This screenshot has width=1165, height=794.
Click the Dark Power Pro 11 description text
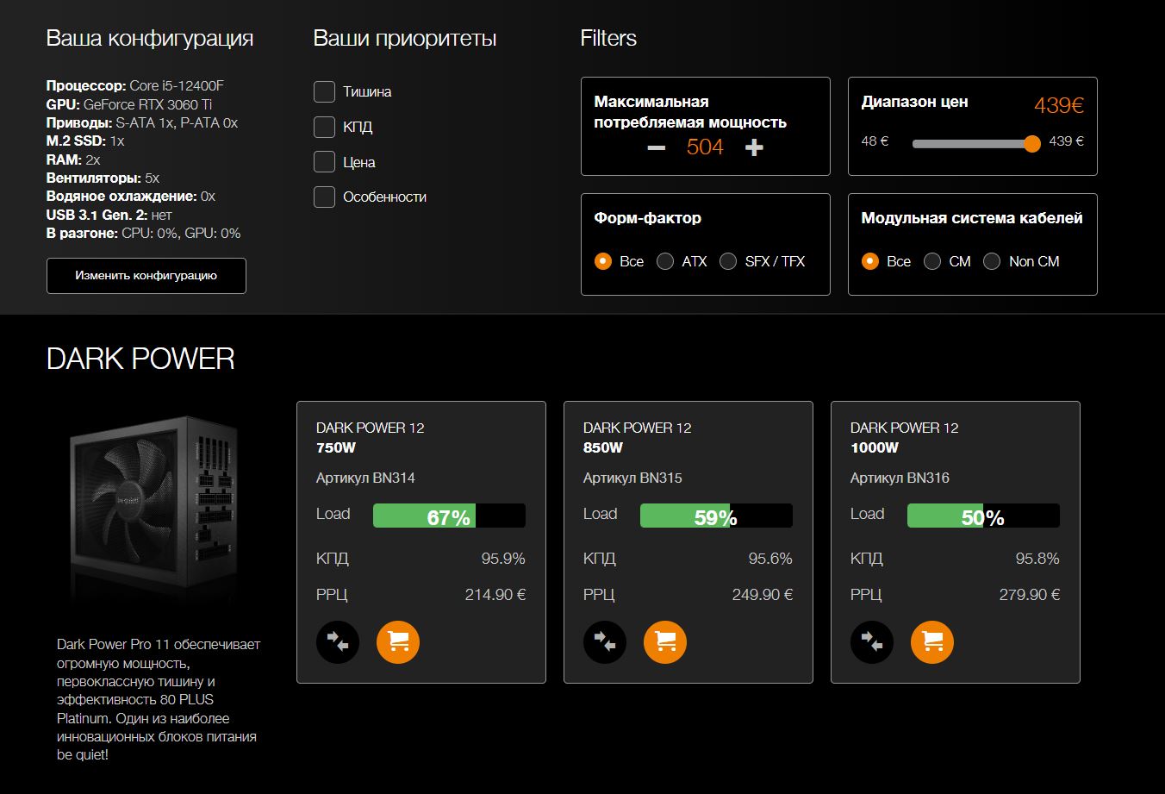(x=159, y=699)
